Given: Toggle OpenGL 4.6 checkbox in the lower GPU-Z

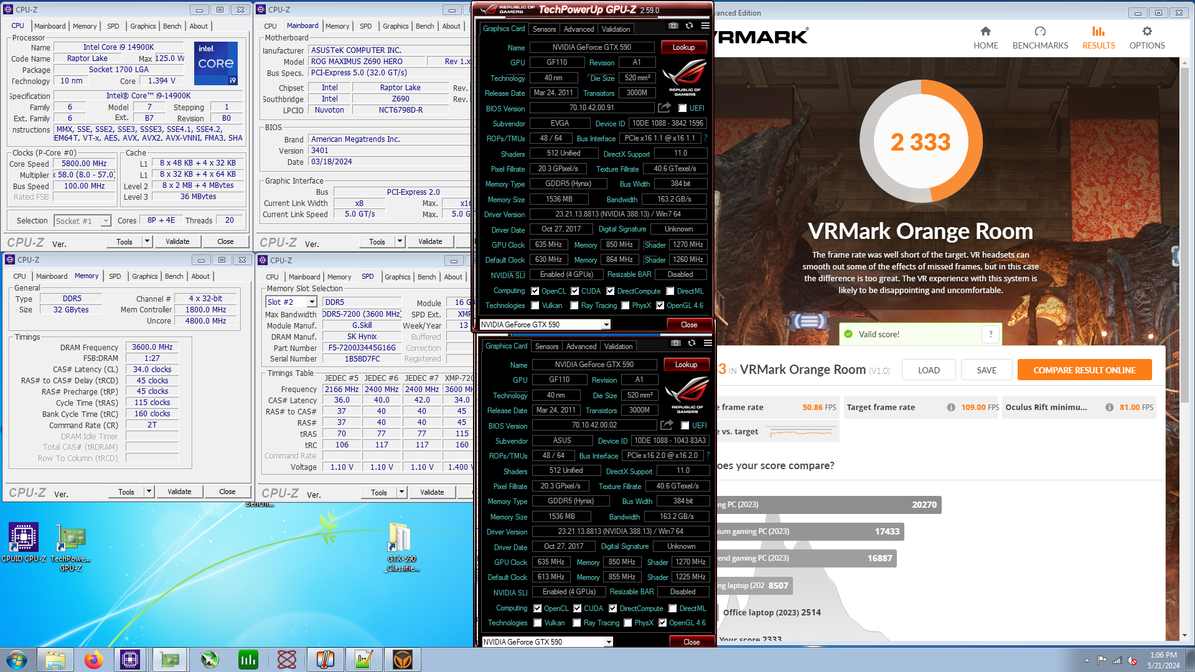Looking at the screenshot, I should pyautogui.click(x=663, y=623).
